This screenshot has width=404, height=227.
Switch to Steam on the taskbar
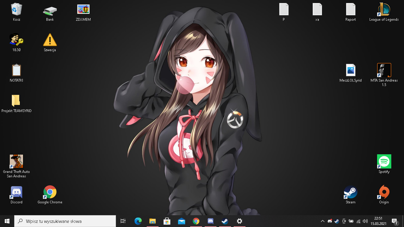pos(225,221)
